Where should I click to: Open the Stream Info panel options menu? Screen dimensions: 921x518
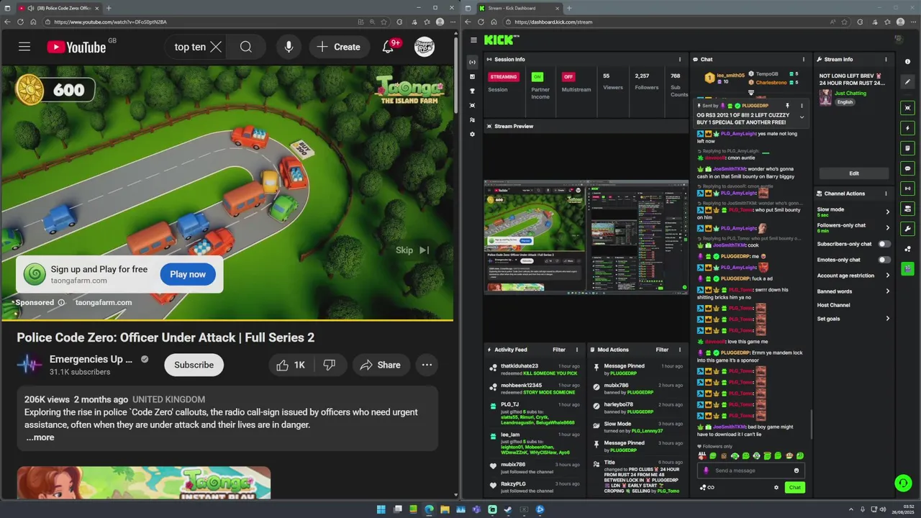pyautogui.click(x=886, y=60)
